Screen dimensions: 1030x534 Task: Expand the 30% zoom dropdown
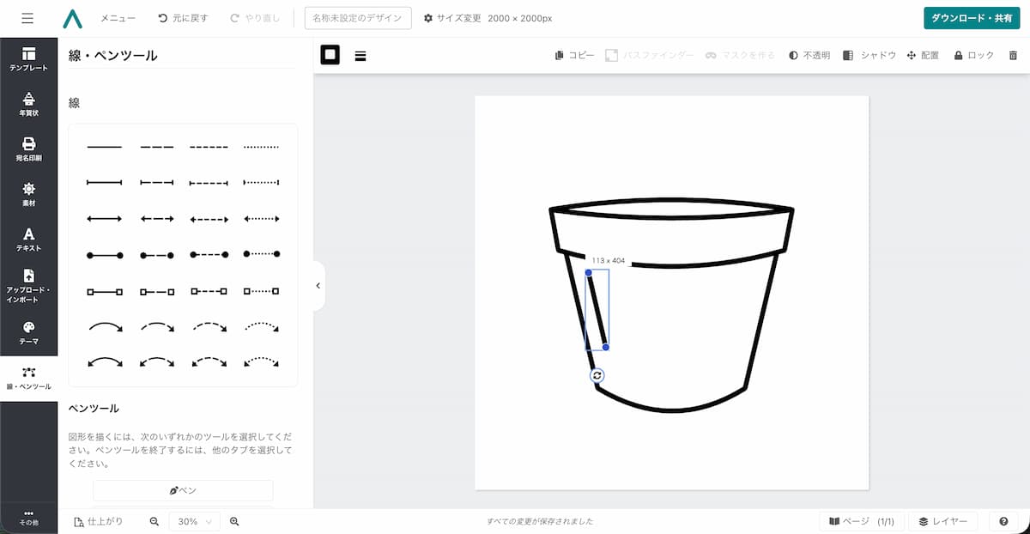tap(194, 521)
